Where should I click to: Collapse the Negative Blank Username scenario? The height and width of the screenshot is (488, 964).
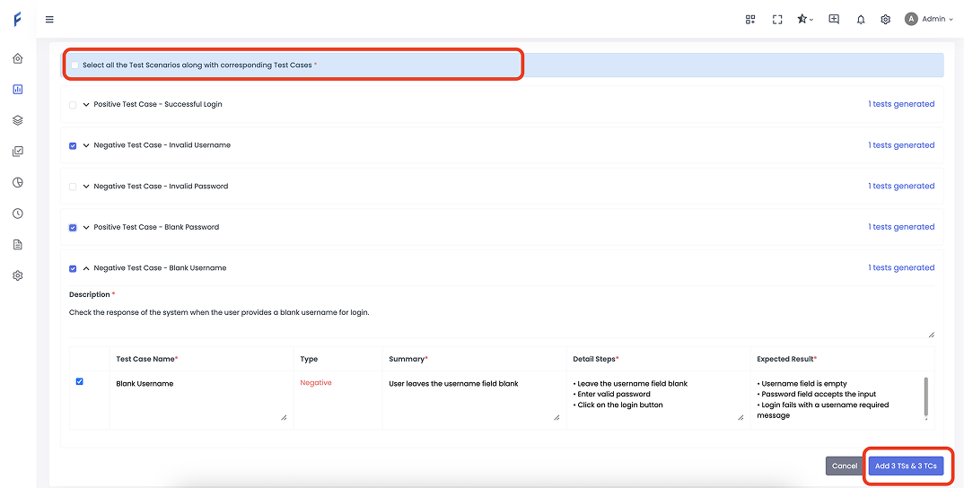click(86, 268)
